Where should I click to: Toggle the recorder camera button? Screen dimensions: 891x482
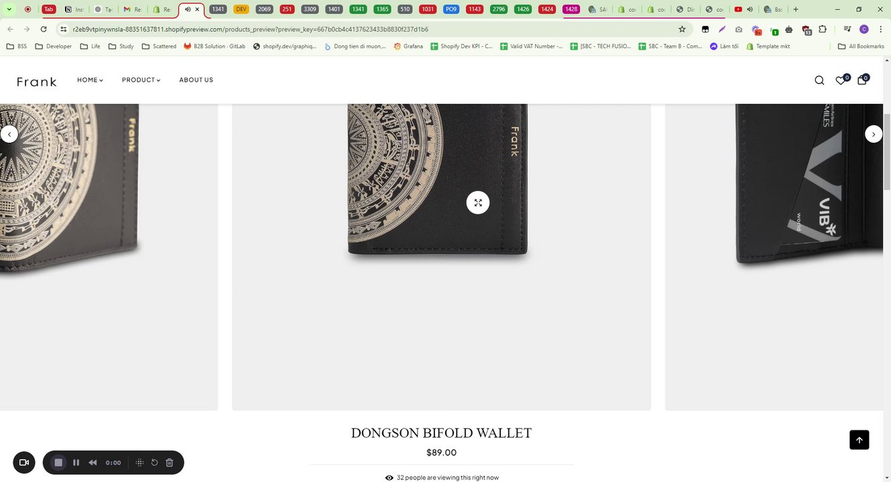coord(24,463)
